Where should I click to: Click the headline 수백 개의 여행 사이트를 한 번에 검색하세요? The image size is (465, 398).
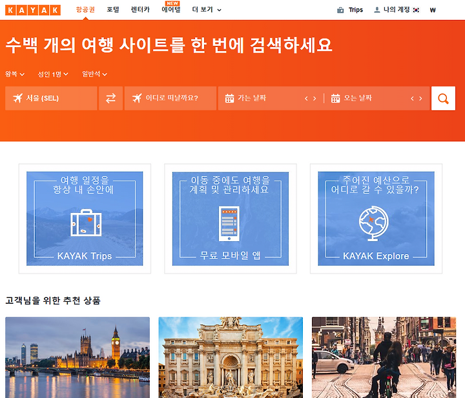coord(169,45)
